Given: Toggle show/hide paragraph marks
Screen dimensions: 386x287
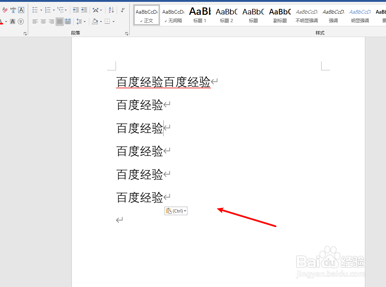Looking at the screenshot, I should point(123,10).
